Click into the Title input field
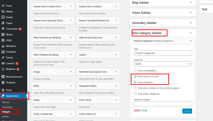The width and height of the screenshot is (213, 121). tap(163, 53)
